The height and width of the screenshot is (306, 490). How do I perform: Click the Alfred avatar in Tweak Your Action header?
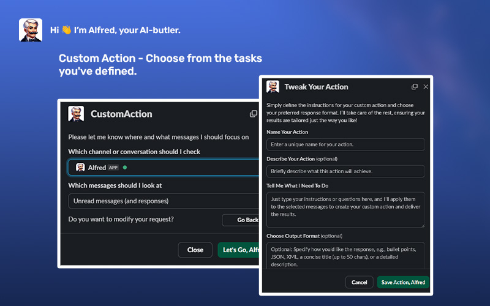pyautogui.click(x=273, y=86)
